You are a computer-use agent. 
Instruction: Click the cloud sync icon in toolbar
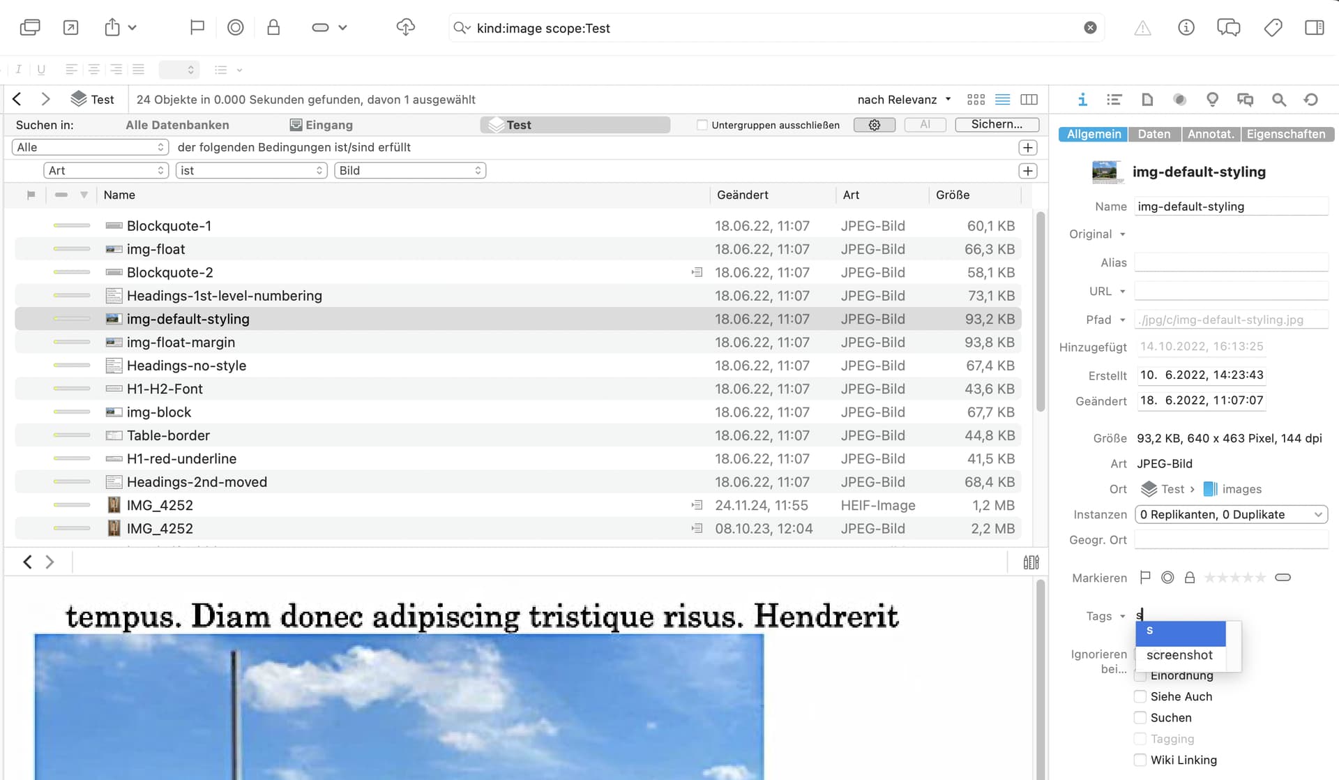point(405,28)
